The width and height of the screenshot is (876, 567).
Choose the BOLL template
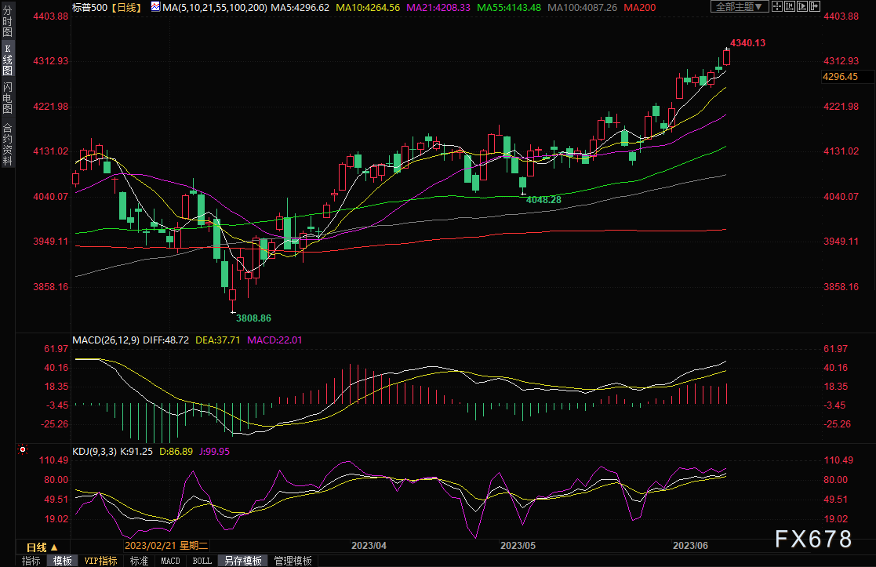point(202,561)
